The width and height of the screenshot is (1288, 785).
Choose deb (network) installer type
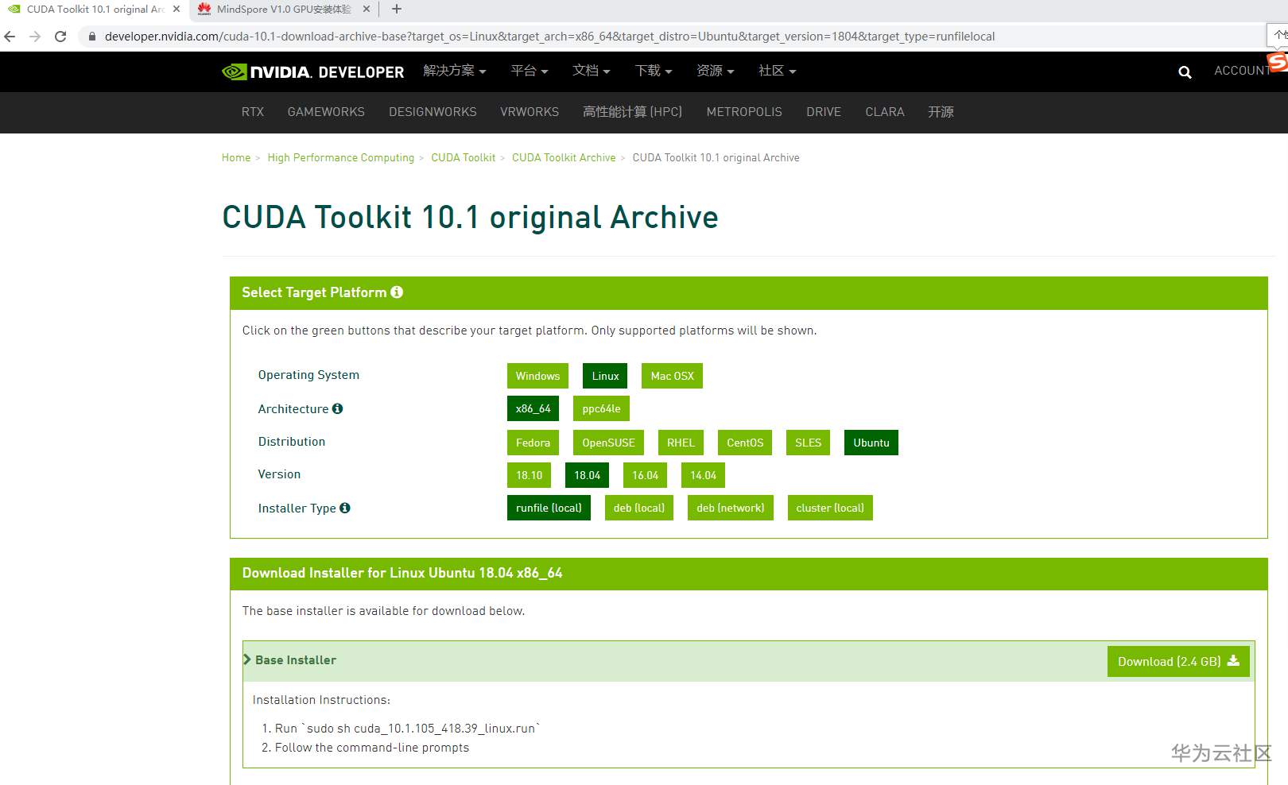click(x=731, y=508)
